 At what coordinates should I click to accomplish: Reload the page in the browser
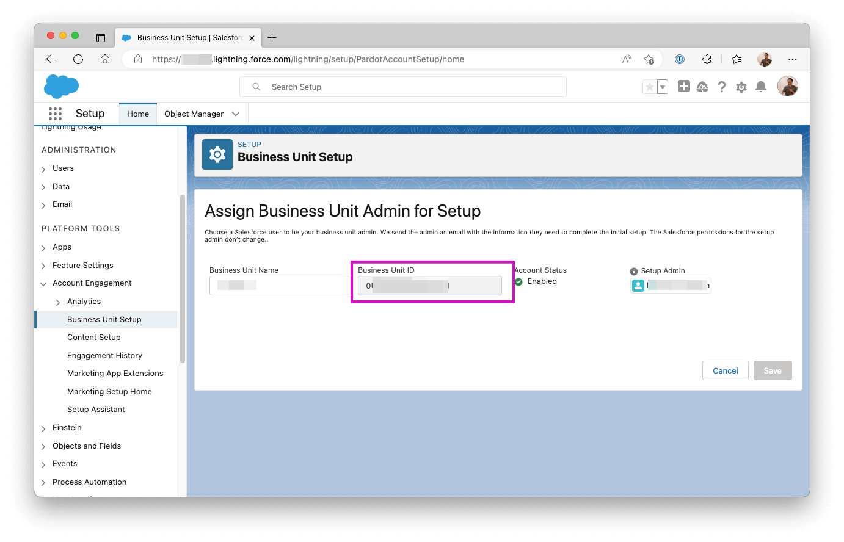click(78, 59)
